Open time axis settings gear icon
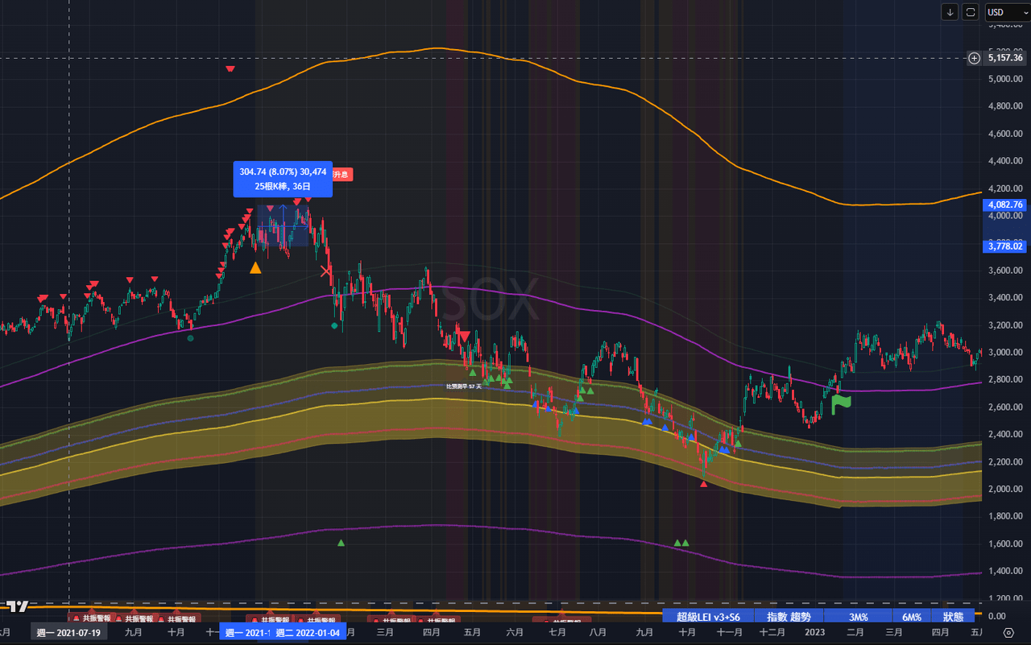Image resolution: width=1031 pixels, height=645 pixels. coord(1008,633)
